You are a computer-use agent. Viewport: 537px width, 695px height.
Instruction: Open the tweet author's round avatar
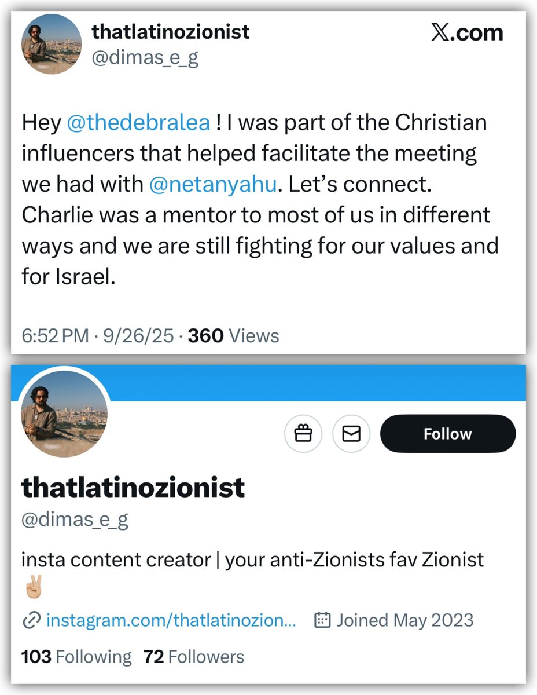coord(52,43)
